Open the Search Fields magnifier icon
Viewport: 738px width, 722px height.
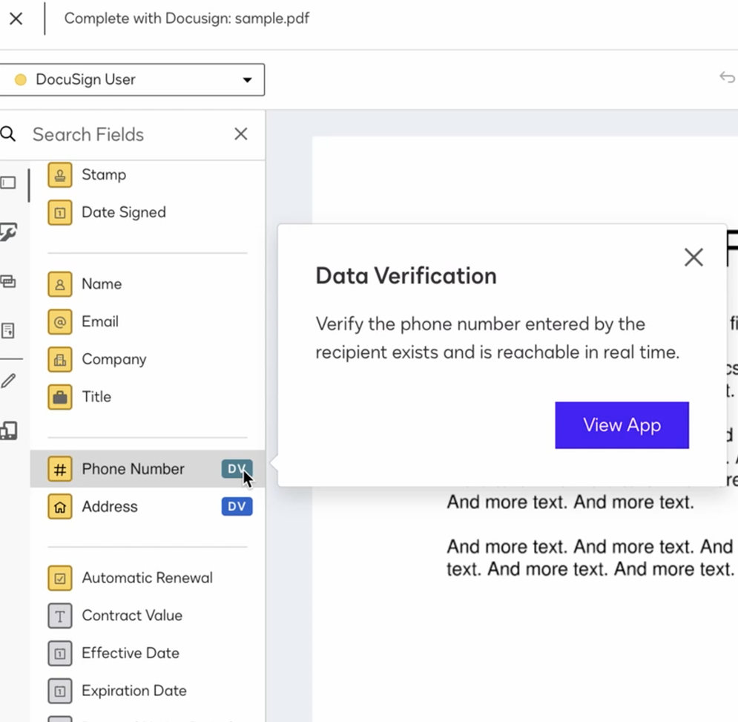(x=8, y=134)
